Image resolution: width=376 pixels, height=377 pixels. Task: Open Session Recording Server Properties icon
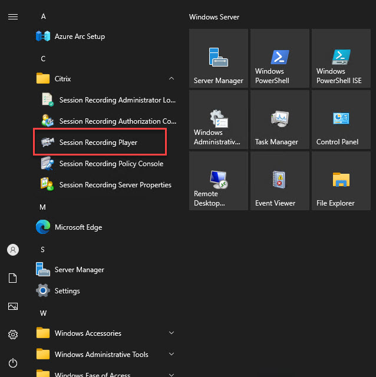[47, 184]
